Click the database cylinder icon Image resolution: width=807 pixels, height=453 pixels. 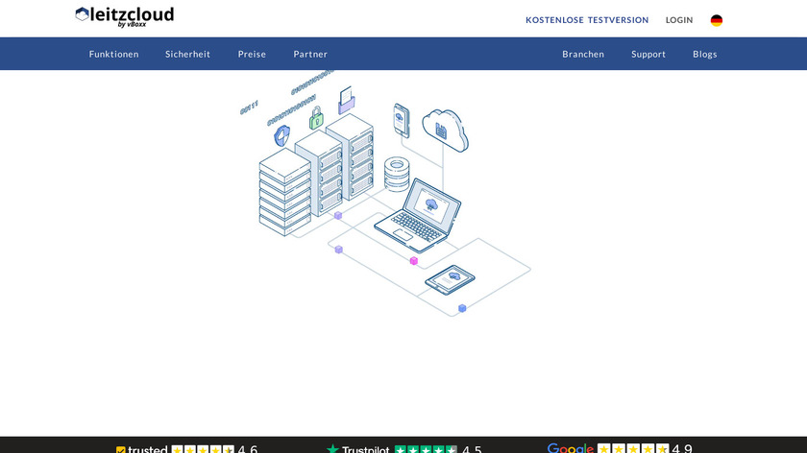click(397, 175)
